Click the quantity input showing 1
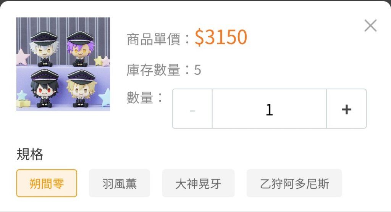 269,109
